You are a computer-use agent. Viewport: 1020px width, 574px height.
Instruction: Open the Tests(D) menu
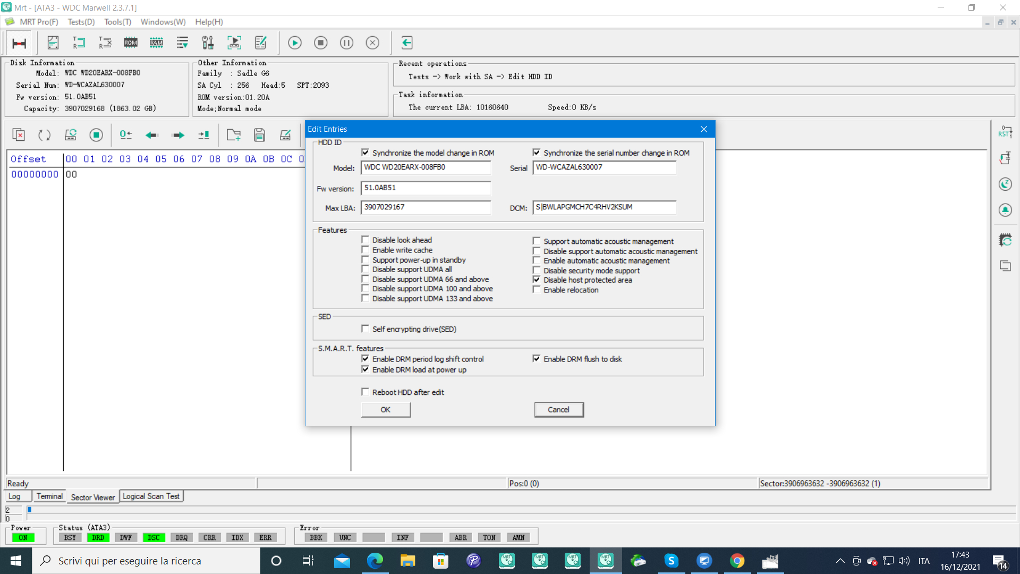[x=81, y=22]
